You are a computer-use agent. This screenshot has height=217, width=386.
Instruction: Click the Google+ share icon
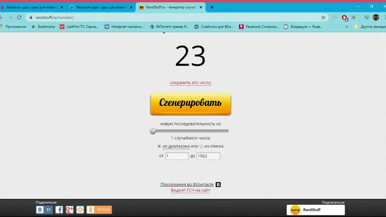(69, 209)
